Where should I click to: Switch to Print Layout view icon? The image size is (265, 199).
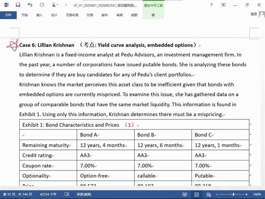(196, 194)
